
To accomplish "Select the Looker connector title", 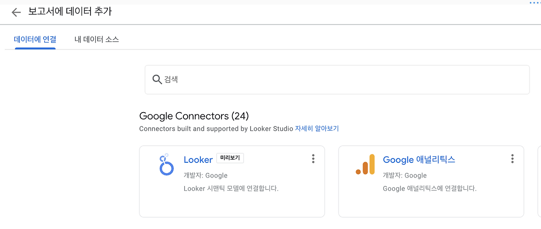I will (198, 160).
